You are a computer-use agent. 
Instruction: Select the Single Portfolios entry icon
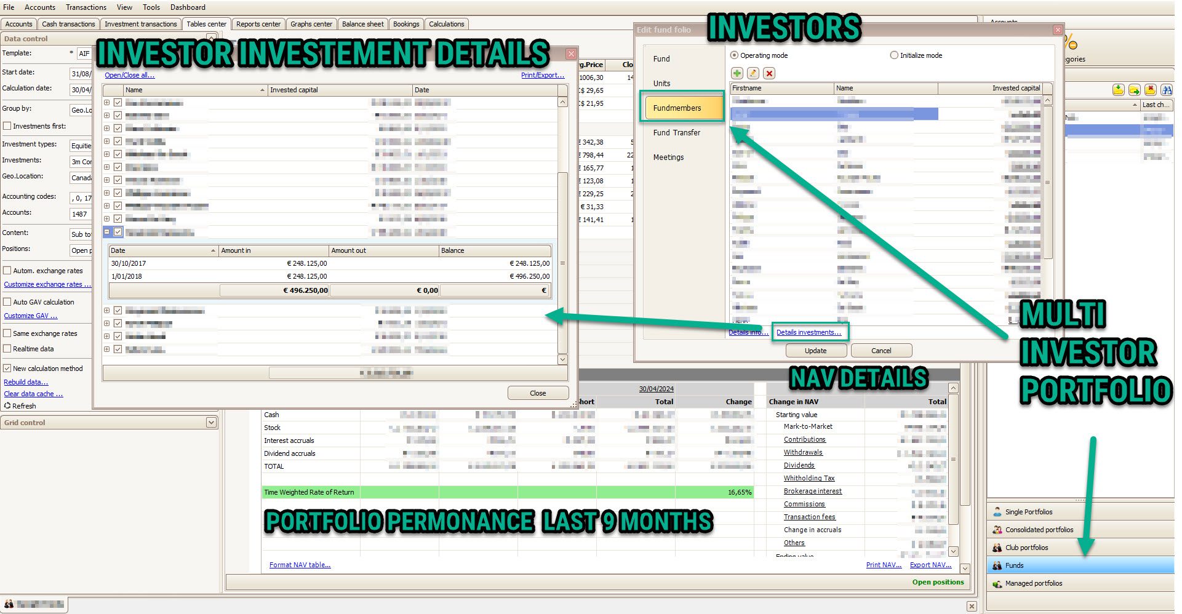pyautogui.click(x=997, y=511)
